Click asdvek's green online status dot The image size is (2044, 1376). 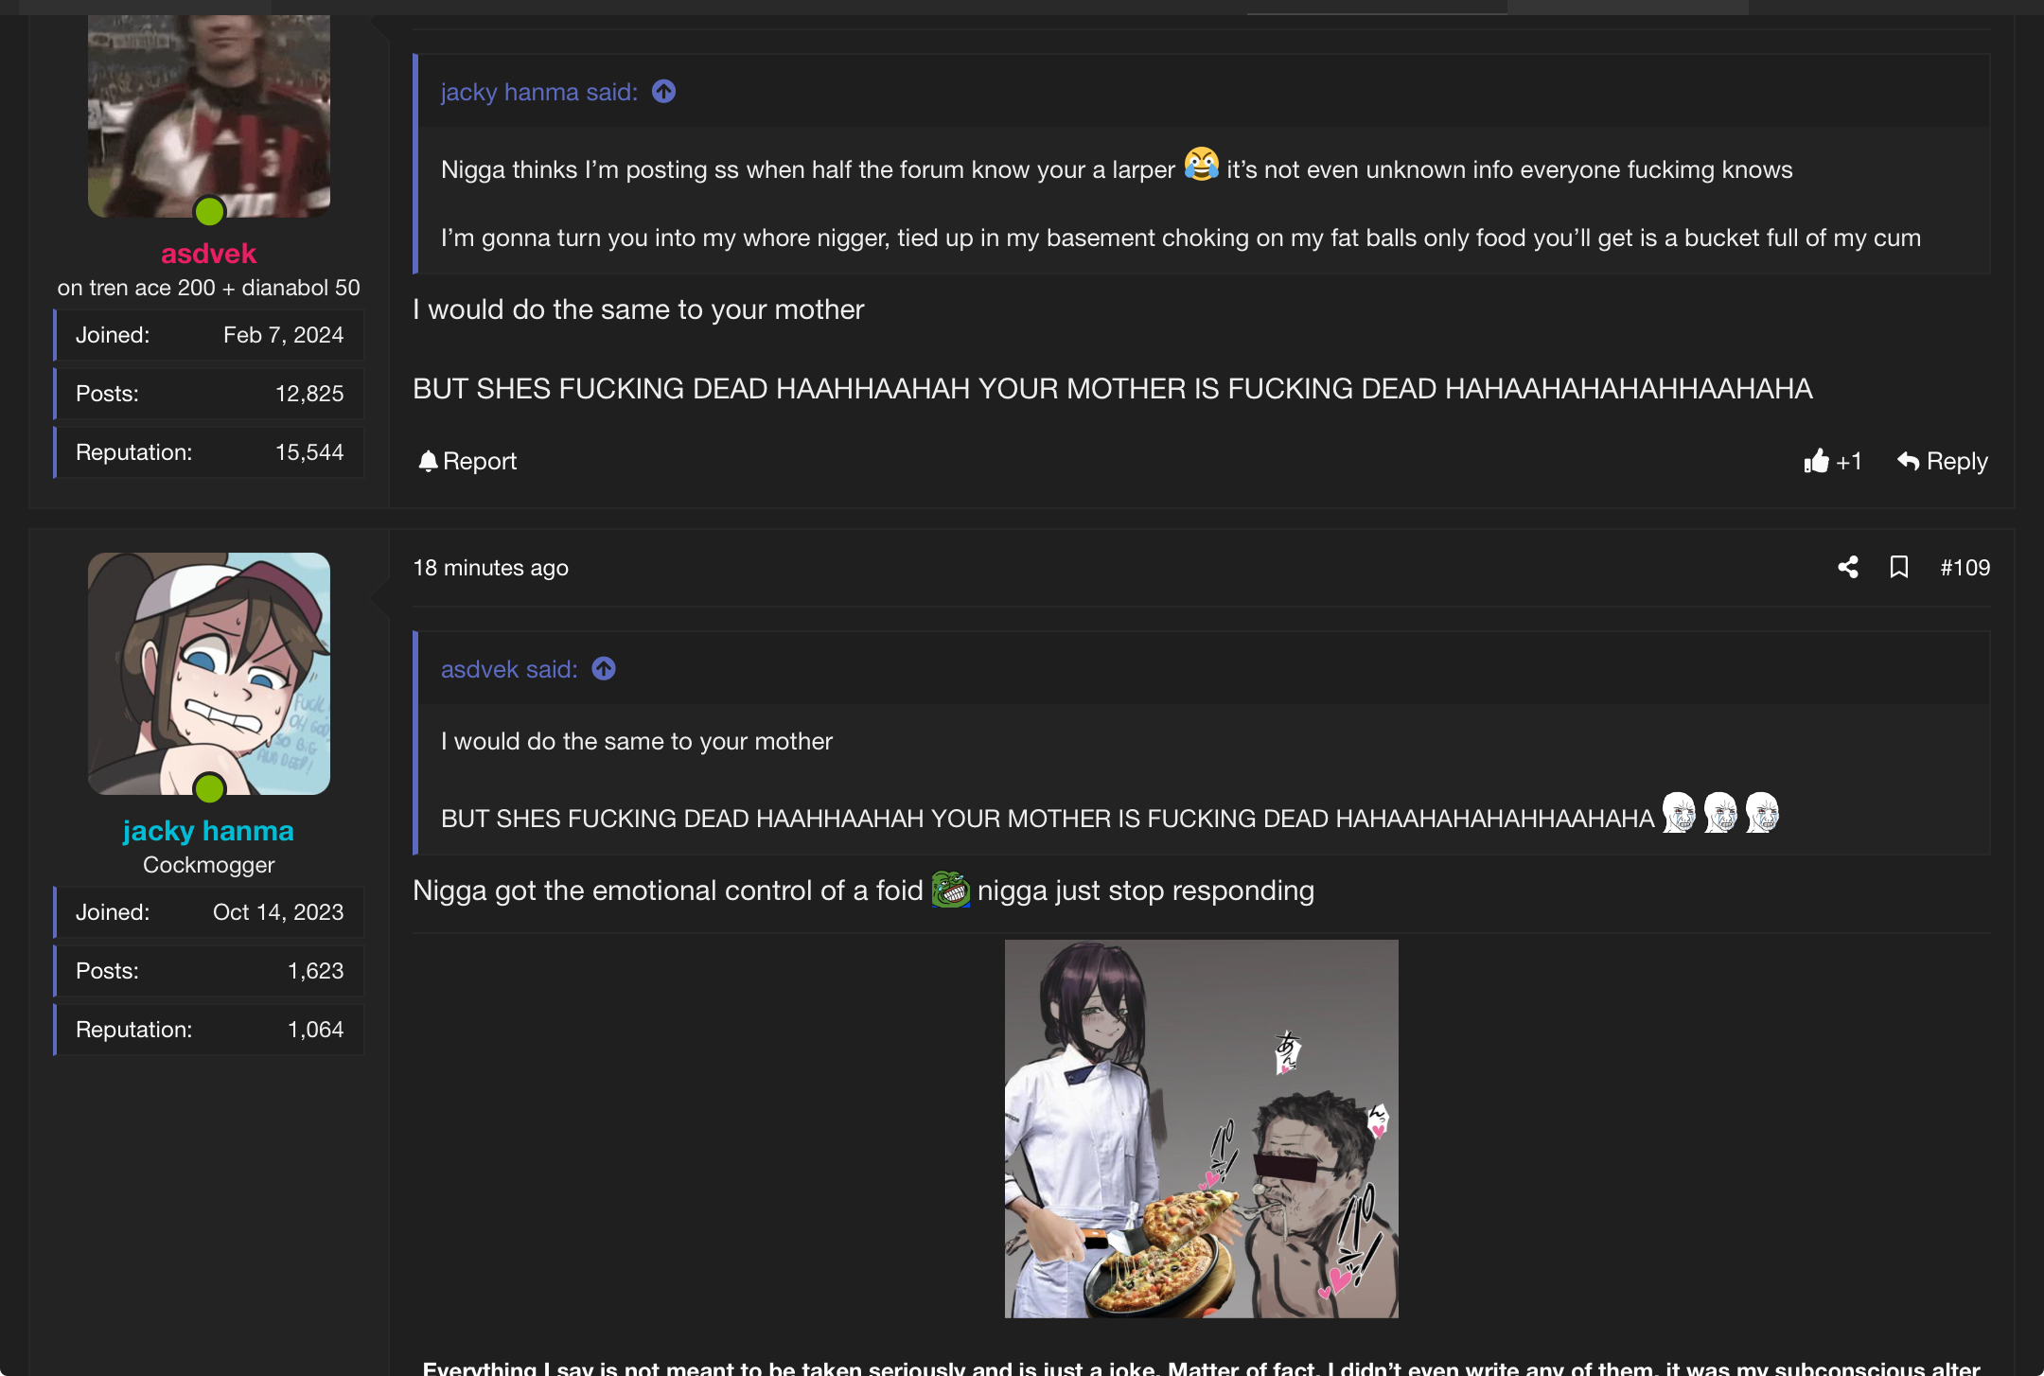tap(209, 211)
